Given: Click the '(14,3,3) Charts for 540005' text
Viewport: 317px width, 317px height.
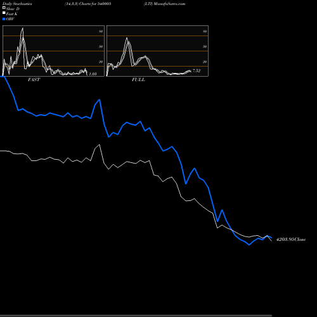Looking at the screenshot, I should coord(88,4).
